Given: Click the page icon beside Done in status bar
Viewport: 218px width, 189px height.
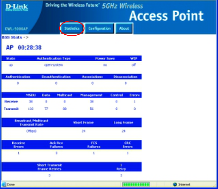Looking at the screenshot, I should pyautogui.click(x=4, y=185).
